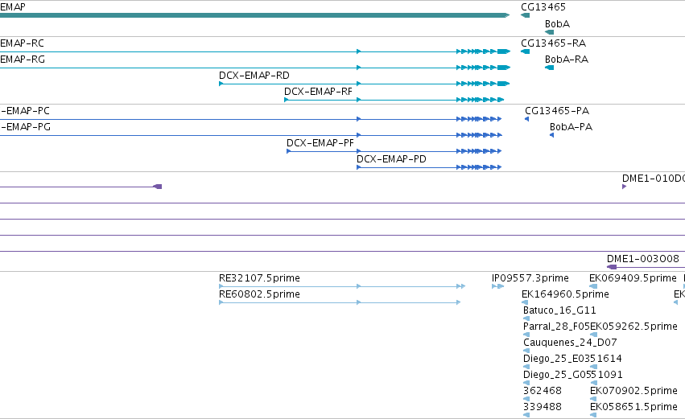Select the -EMAP-PC protein label

[x=25, y=111]
